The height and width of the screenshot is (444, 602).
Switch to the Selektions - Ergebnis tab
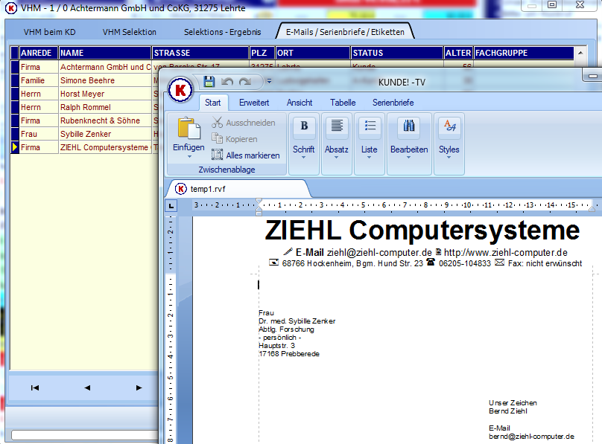coord(222,32)
